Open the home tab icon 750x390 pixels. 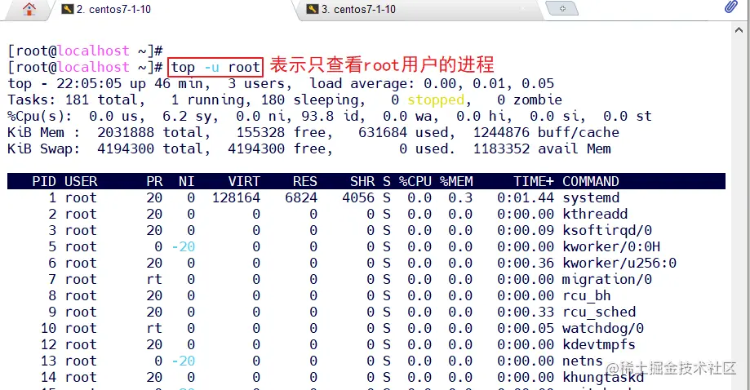click(x=29, y=9)
